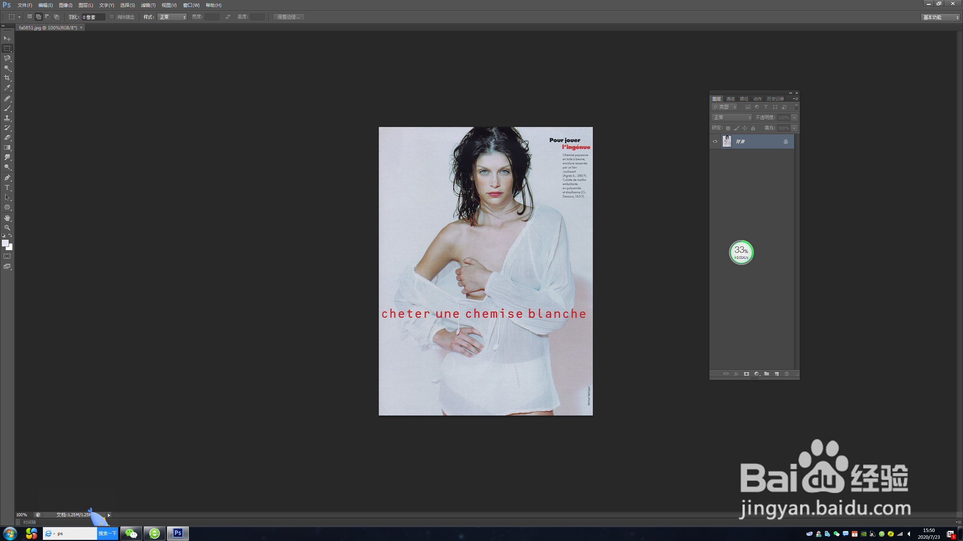The width and height of the screenshot is (963, 541).
Task: Open the 样式 dropdown set to 正常
Action: pos(172,17)
